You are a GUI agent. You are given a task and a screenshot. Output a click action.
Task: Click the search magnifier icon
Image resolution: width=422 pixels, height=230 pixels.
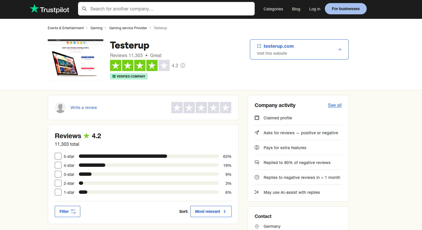(84, 9)
